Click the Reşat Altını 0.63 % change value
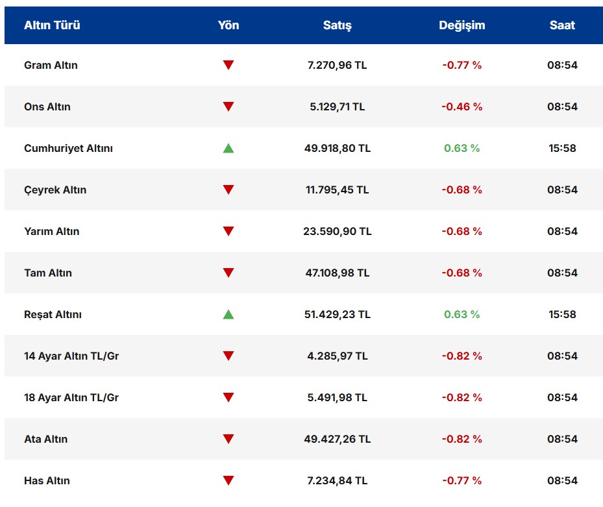This screenshot has width=603, height=507. (x=461, y=314)
